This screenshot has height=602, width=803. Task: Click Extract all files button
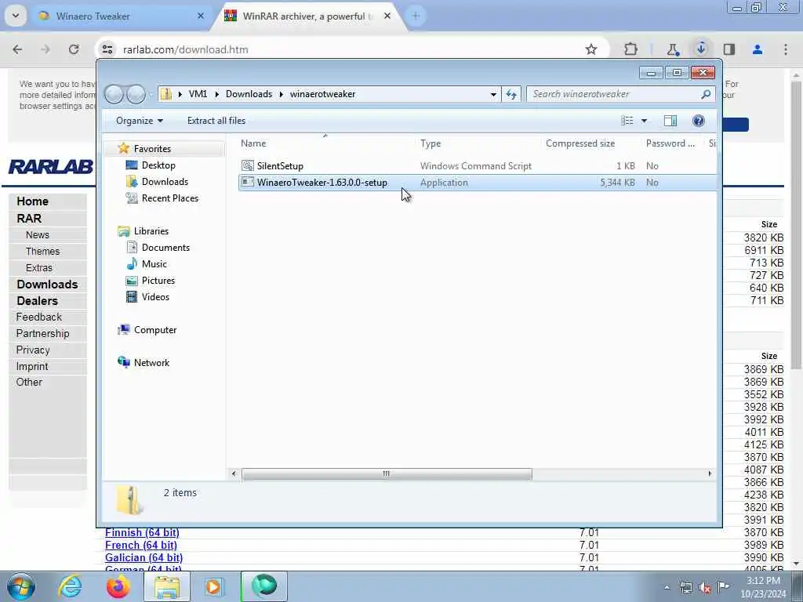[x=216, y=120]
